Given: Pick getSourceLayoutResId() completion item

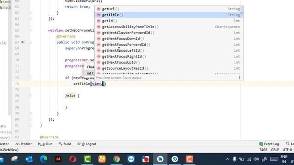Looking at the screenshot, I should coord(168,68).
